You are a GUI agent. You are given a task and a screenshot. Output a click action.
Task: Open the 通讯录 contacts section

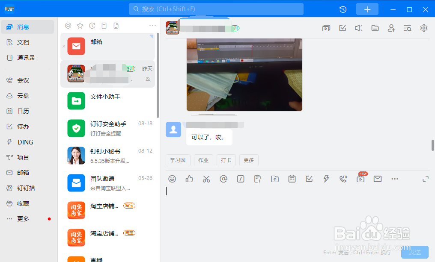27,58
